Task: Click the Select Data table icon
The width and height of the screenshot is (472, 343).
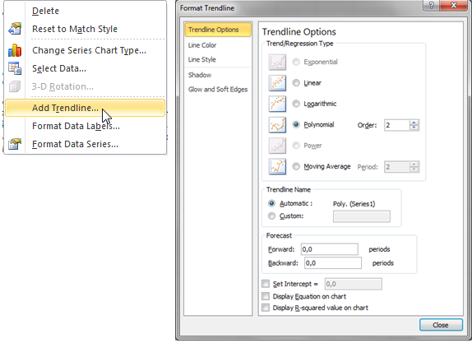Action: 15,68
